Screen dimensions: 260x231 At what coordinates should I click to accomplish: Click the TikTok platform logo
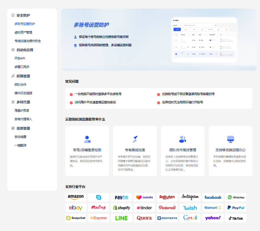236,218
